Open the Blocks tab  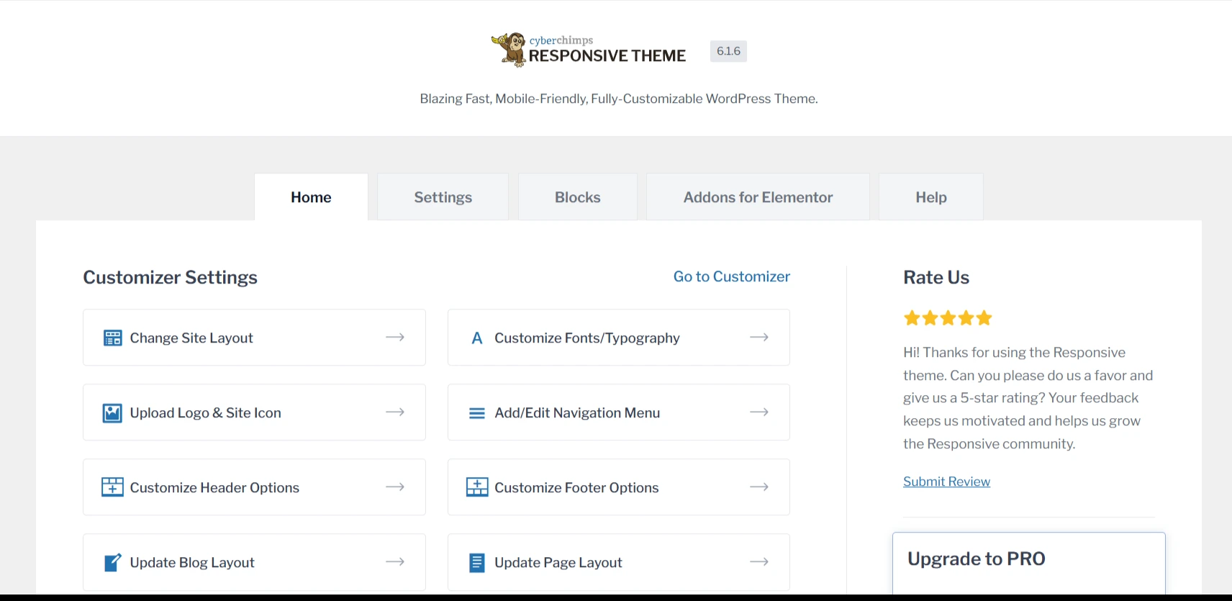pyautogui.click(x=577, y=197)
